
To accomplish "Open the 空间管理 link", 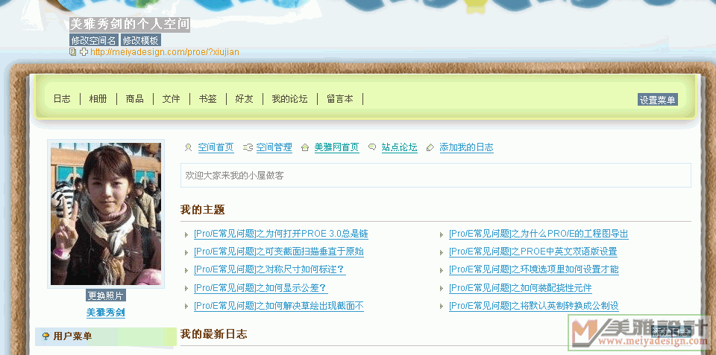I will coord(274,147).
